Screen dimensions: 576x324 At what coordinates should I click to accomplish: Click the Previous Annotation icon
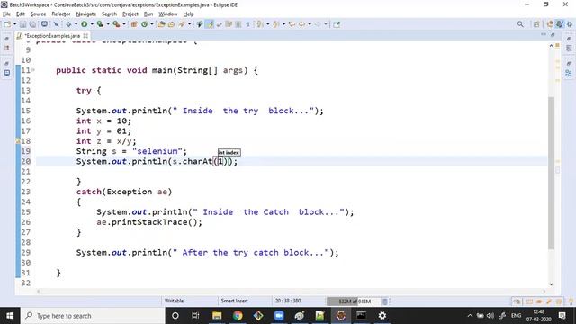276,24
